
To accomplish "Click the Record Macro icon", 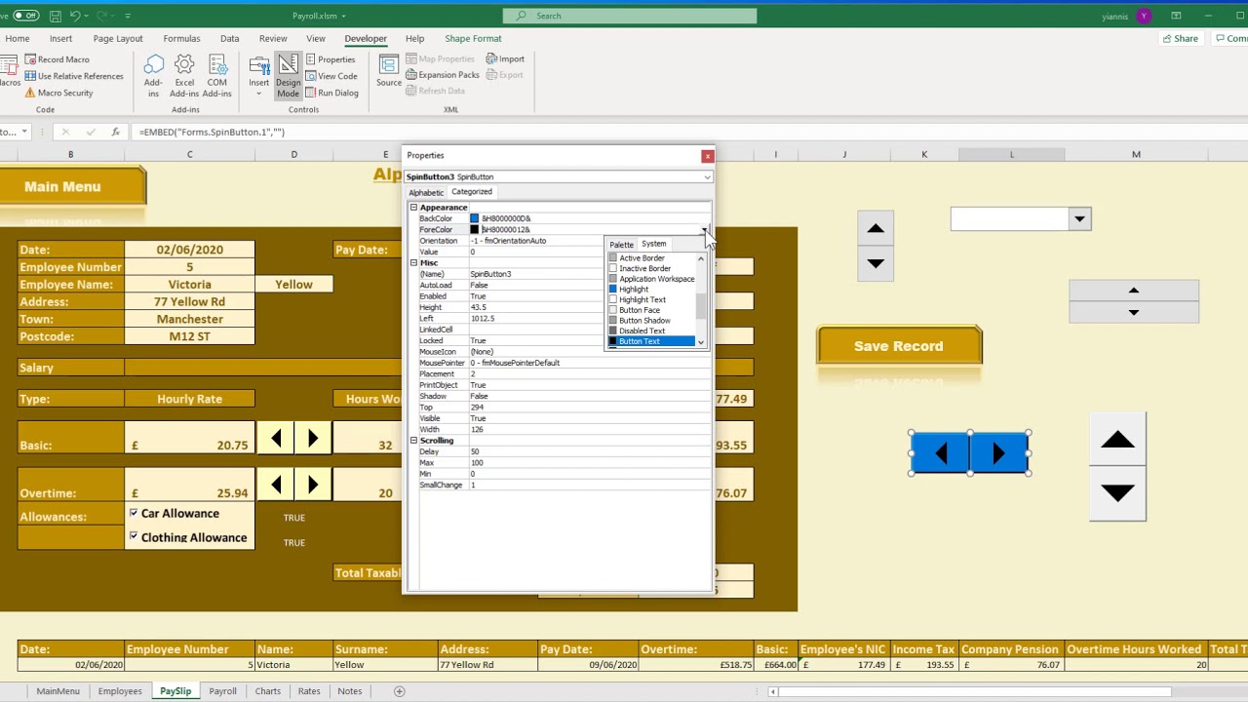I will click(x=30, y=59).
